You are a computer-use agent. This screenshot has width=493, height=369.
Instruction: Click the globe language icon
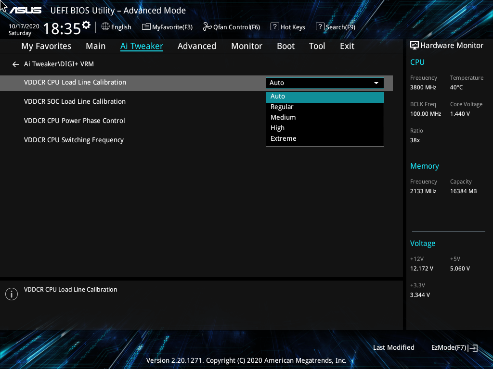click(105, 27)
